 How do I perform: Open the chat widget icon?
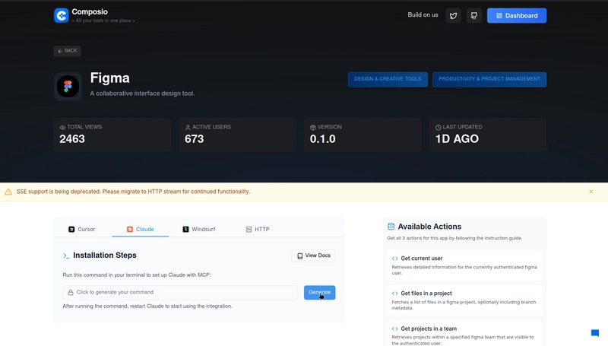595,333
